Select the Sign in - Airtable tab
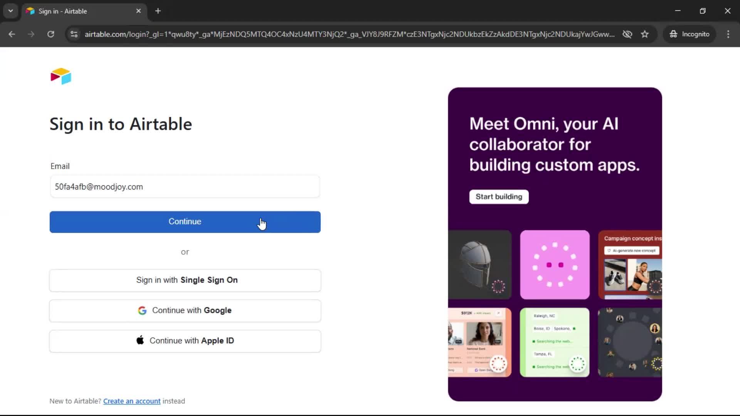 [84, 11]
